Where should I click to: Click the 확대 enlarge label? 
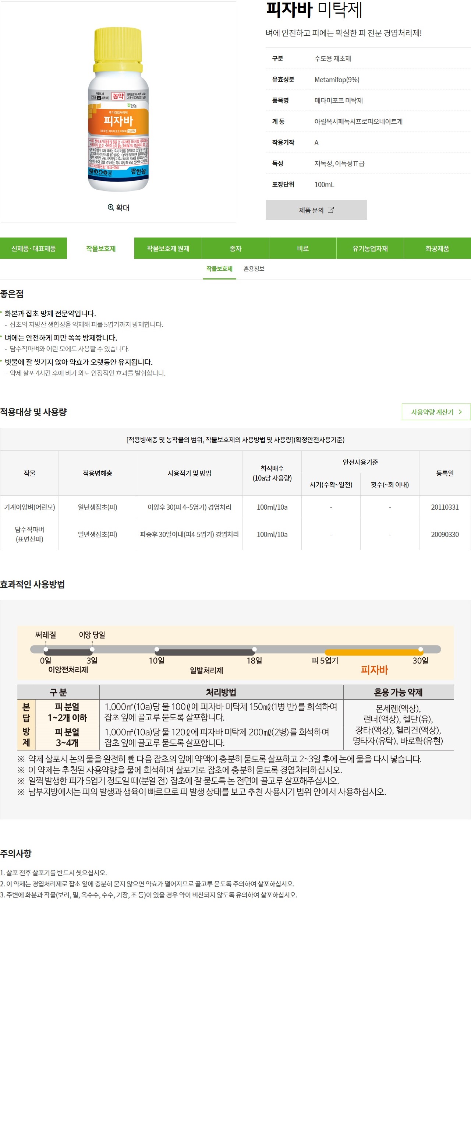coord(123,207)
